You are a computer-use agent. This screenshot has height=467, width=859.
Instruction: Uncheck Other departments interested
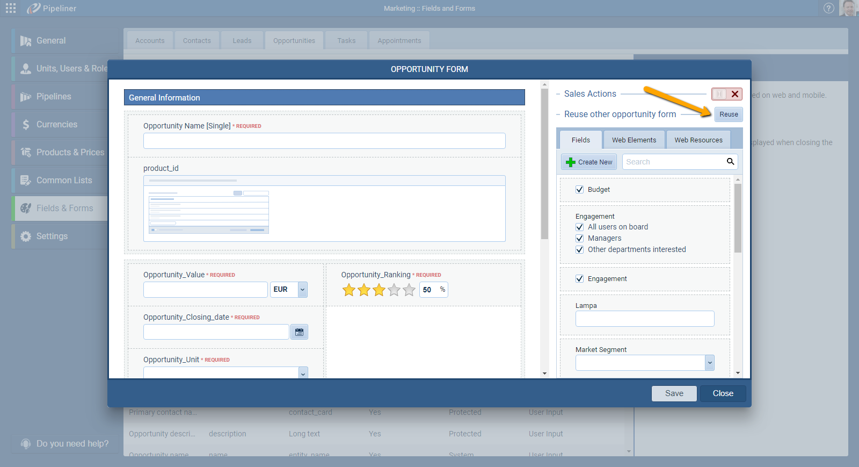579,249
